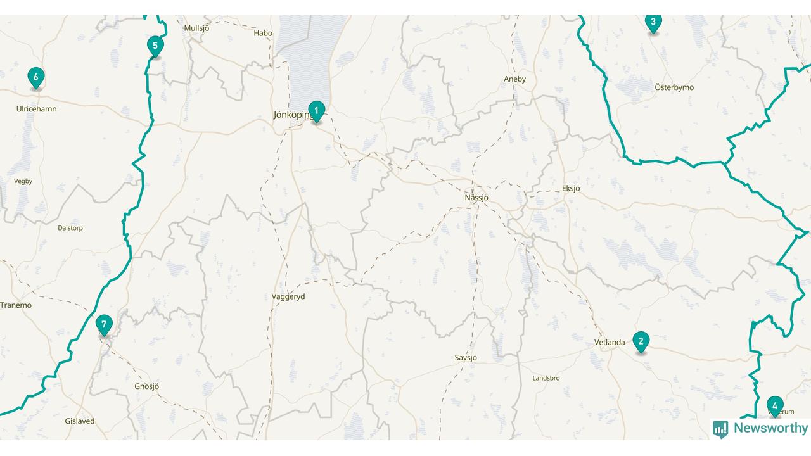The image size is (811, 456).
Task: Open marker number 6 above Ulricehamn
Action: point(36,79)
